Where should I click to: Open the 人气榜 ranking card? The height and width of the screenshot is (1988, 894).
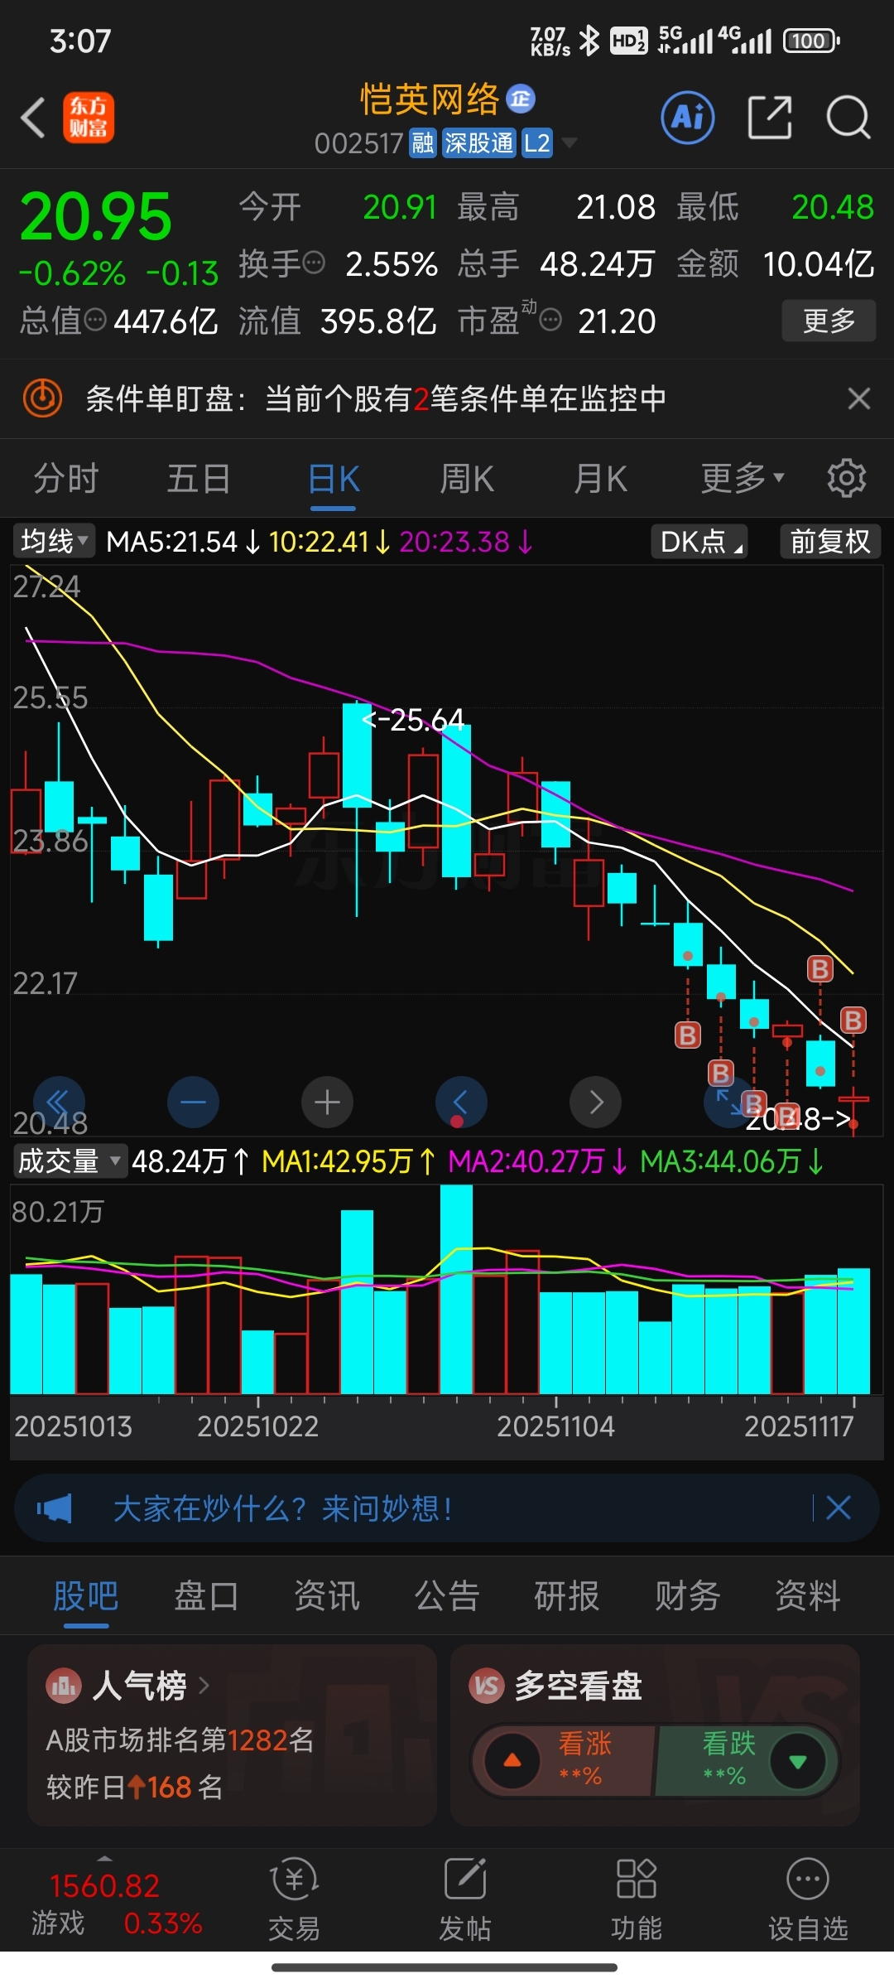click(232, 1735)
